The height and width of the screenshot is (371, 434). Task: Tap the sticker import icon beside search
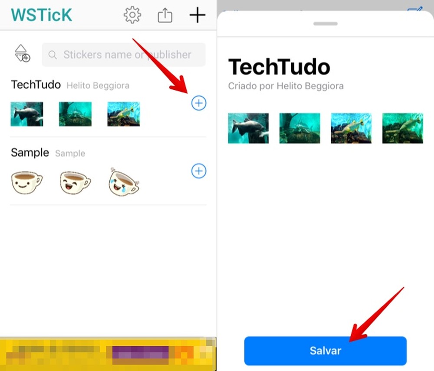[x=22, y=53]
